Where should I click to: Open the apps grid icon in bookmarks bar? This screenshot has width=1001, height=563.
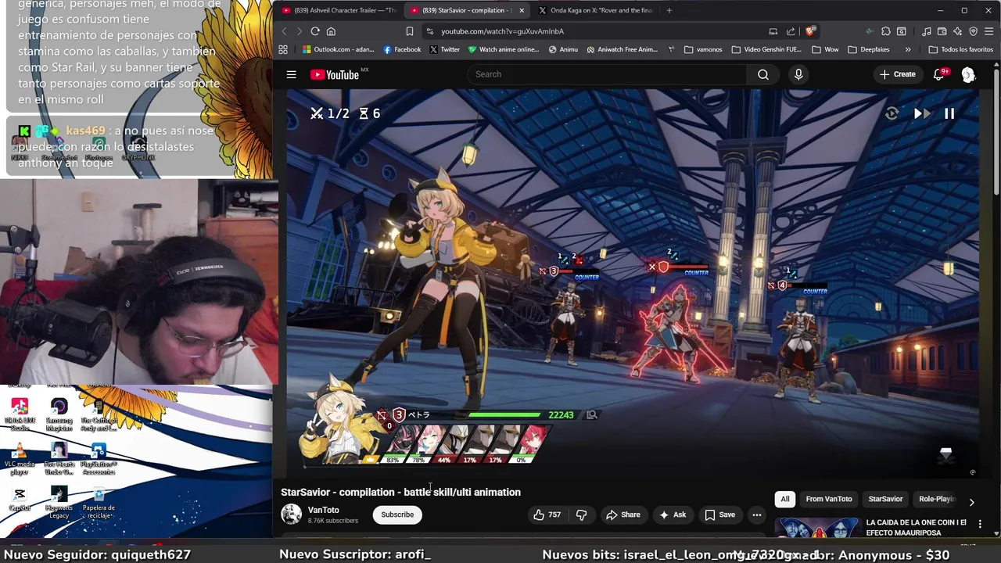[283, 49]
